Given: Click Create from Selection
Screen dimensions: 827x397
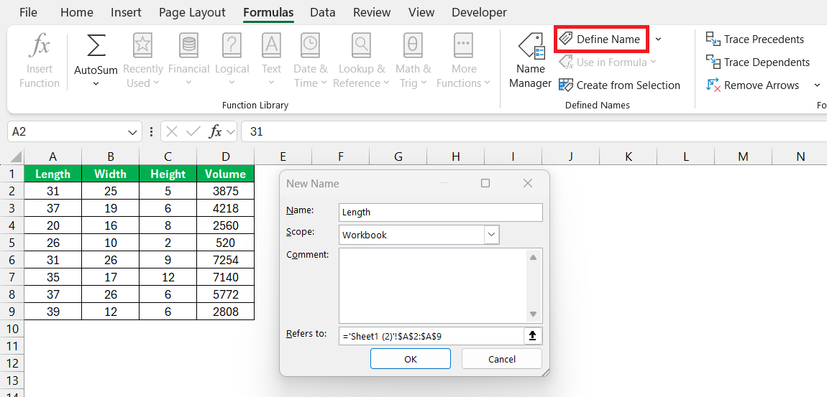Looking at the screenshot, I should pos(620,85).
